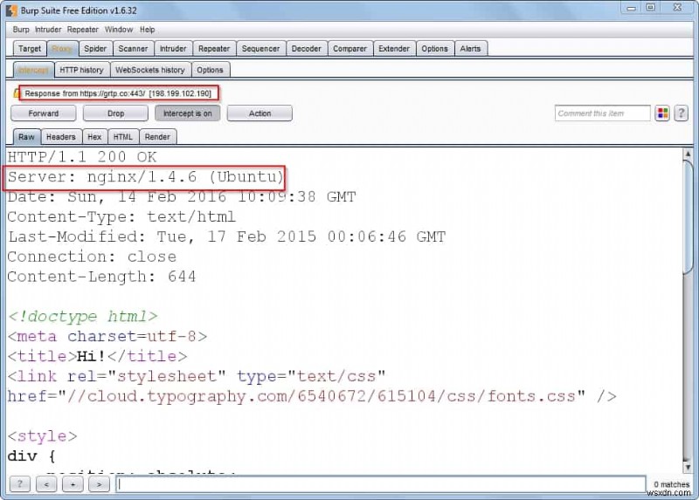
Task: Click the HTTP/1.1 200 OK line
Action: tap(82, 157)
